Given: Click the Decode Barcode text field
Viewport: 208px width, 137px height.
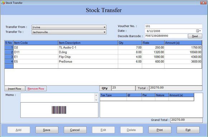Looking at the screenshot, I should click(x=166, y=36).
